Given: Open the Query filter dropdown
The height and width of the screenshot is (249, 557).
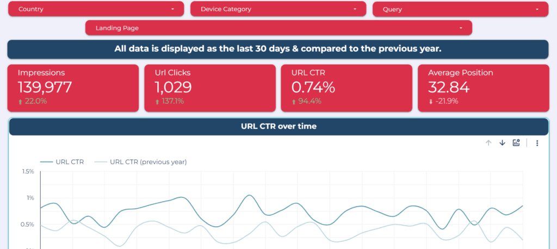Looking at the screenshot, I should tap(460, 9).
